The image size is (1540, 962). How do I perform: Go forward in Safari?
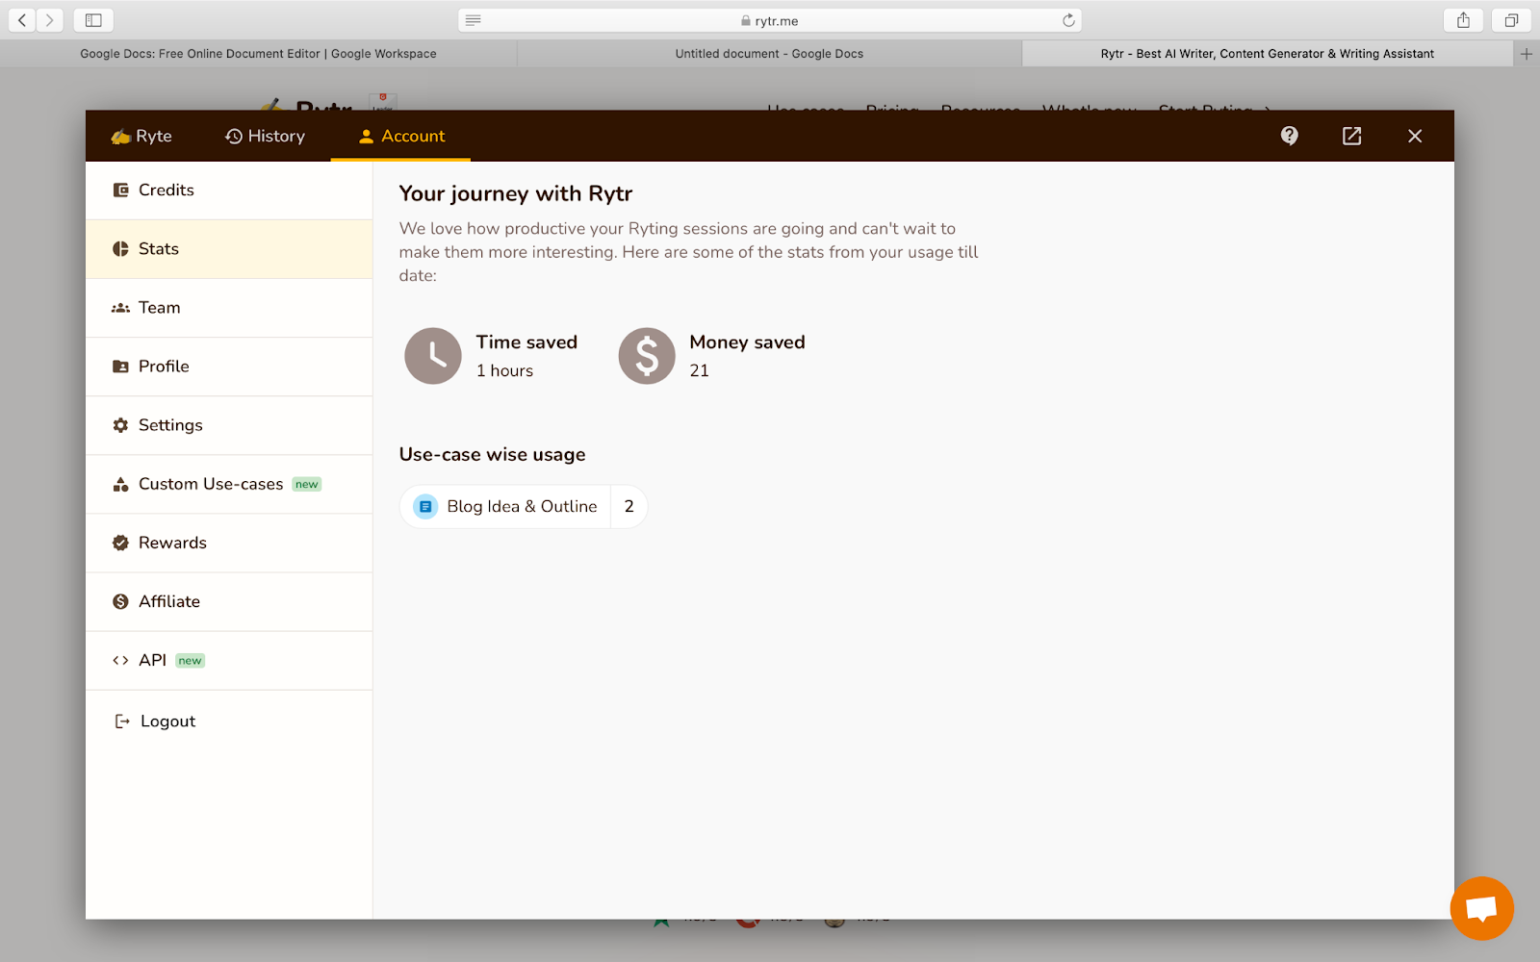click(49, 20)
